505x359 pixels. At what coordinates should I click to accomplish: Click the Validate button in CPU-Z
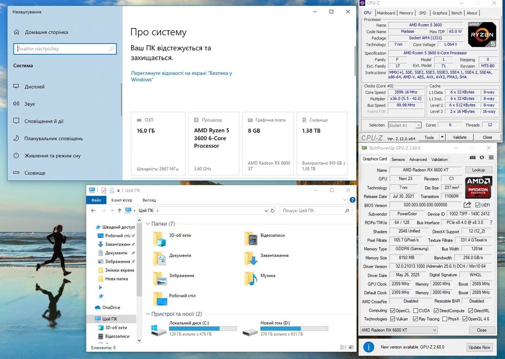pos(460,137)
